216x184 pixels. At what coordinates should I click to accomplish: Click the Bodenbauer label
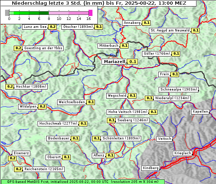point(59,138)
